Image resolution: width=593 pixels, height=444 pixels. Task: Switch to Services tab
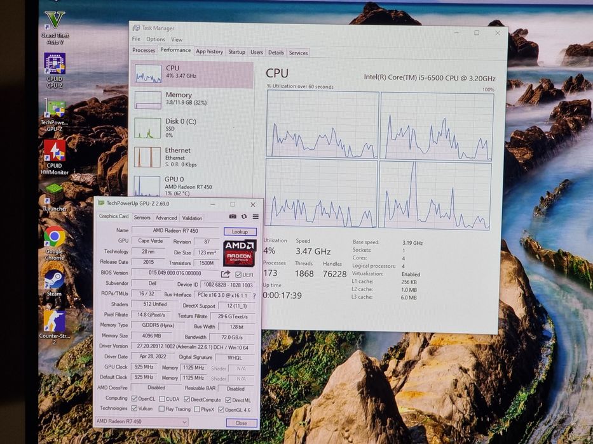pos(298,53)
